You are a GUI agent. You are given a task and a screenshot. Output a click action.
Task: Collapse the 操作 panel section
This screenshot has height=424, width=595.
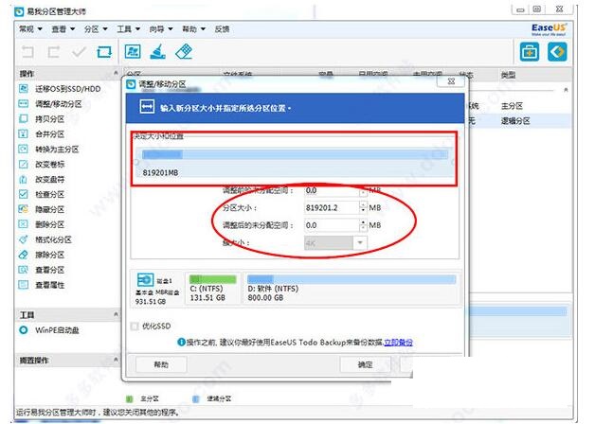[x=116, y=73]
